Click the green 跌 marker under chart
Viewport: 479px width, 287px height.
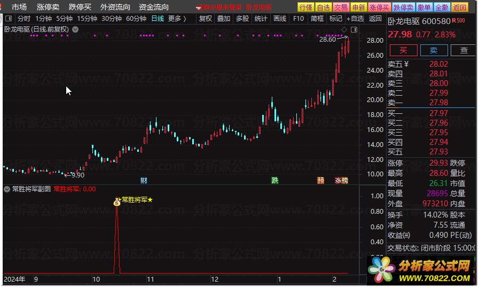[x=275, y=180]
